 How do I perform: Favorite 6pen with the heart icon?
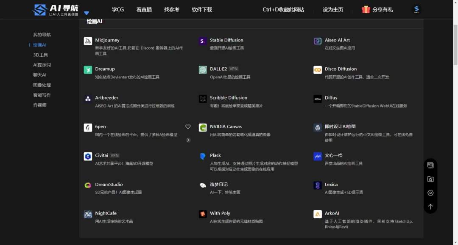[188, 127]
